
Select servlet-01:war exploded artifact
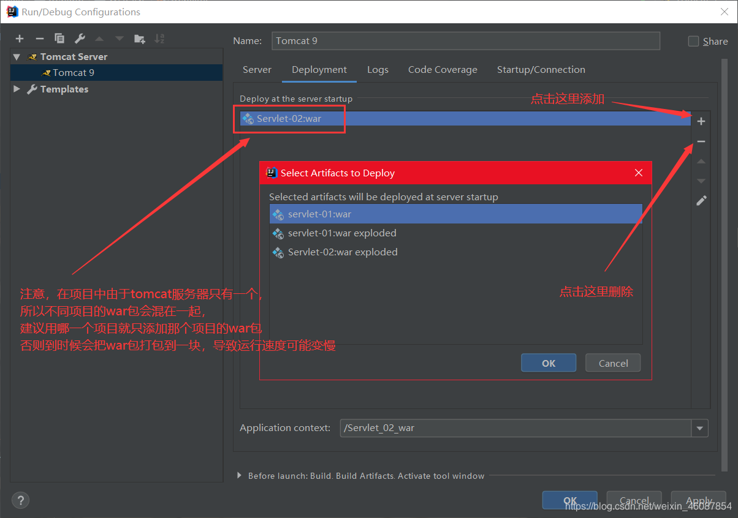(x=455, y=233)
